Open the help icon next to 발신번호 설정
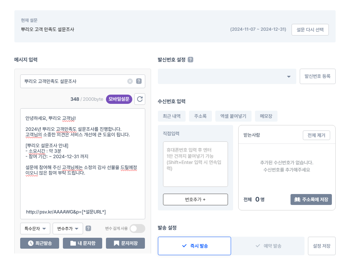This screenshot has height=262, width=351. tap(190, 60)
